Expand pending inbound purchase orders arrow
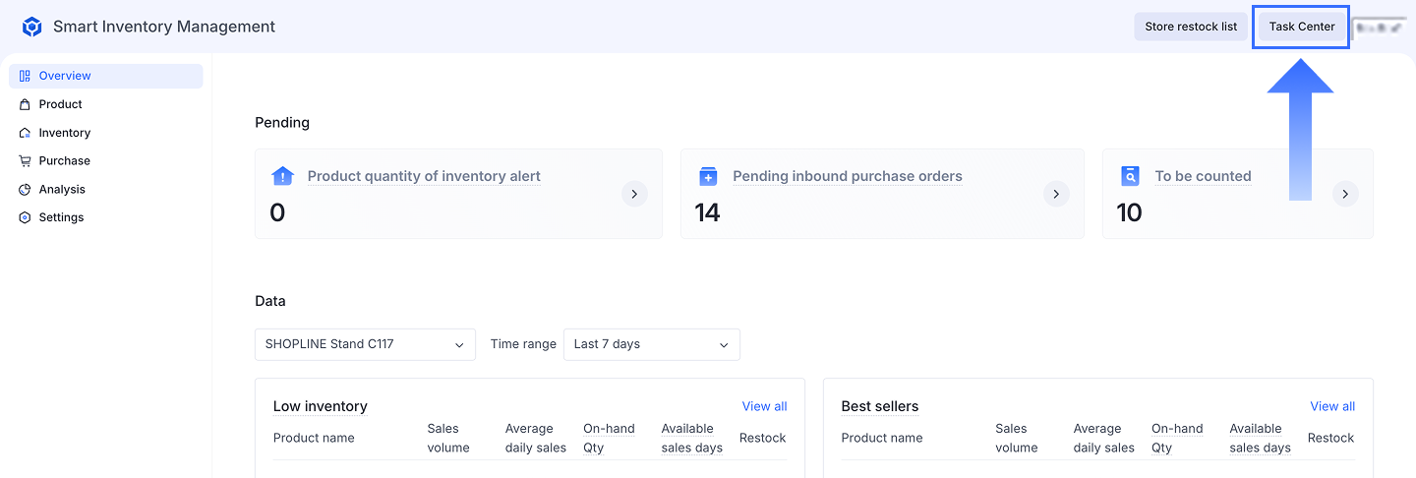This screenshot has height=478, width=1416. tap(1056, 194)
